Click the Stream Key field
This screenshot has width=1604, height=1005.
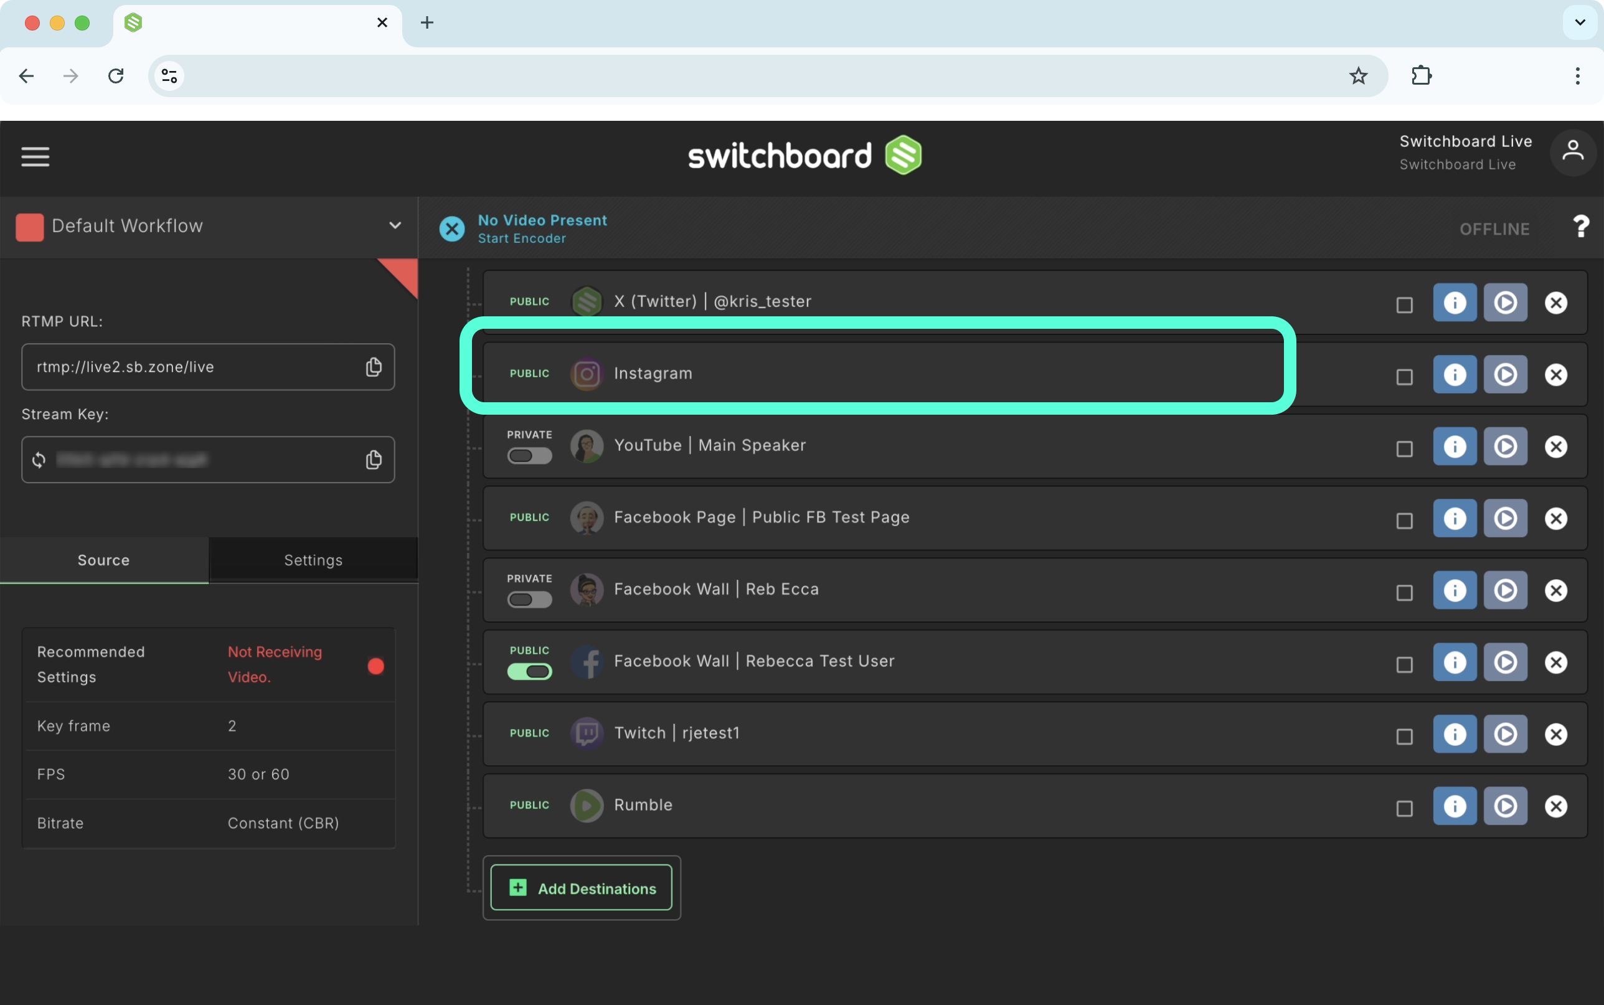[208, 460]
